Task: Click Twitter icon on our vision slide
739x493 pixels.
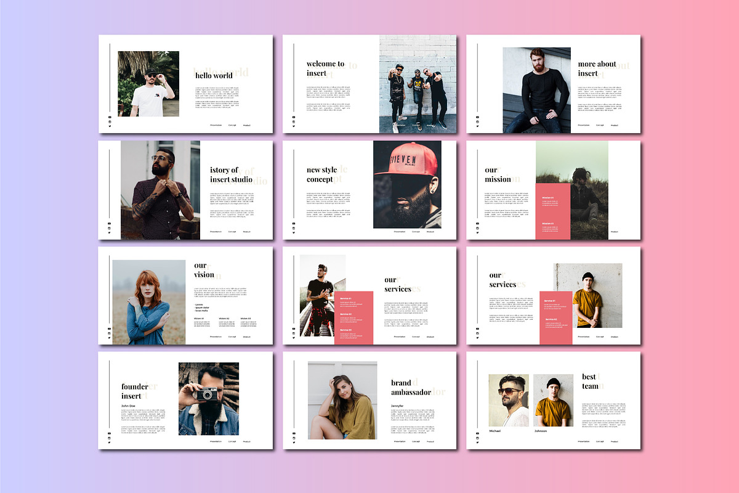Action: (x=110, y=338)
